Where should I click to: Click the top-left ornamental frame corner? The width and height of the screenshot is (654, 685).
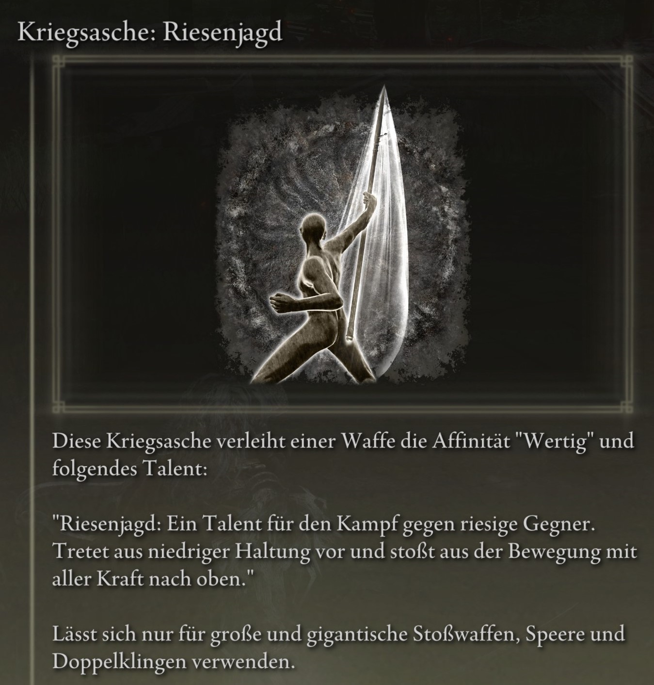click(x=60, y=64)
